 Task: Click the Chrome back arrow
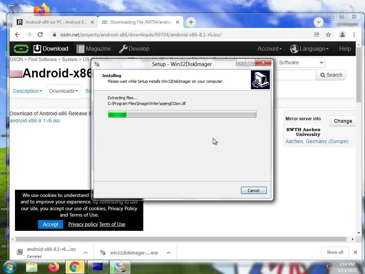pyautogui.click(x=17, y=35)
